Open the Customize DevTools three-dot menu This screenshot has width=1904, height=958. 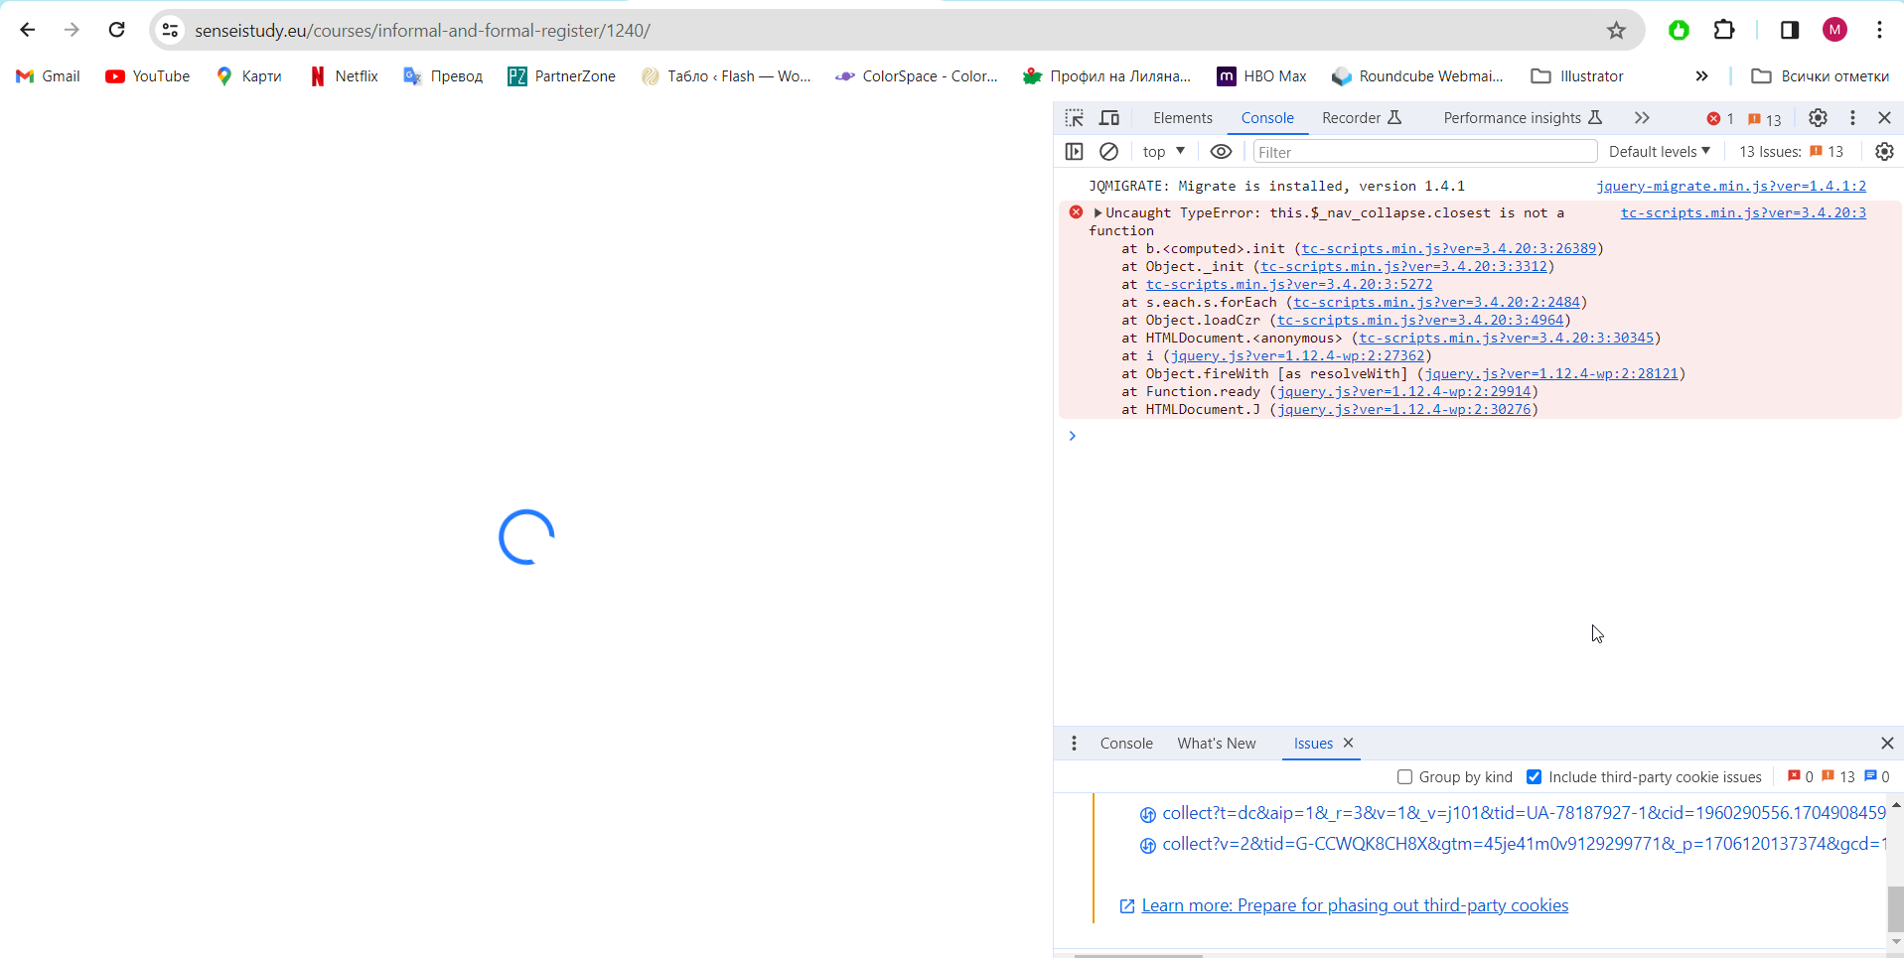(x=1852, y=118)
